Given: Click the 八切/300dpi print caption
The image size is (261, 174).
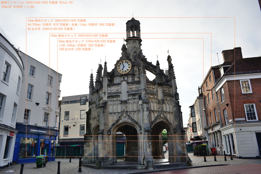Looking at the screenshot, I should [82, 45].
